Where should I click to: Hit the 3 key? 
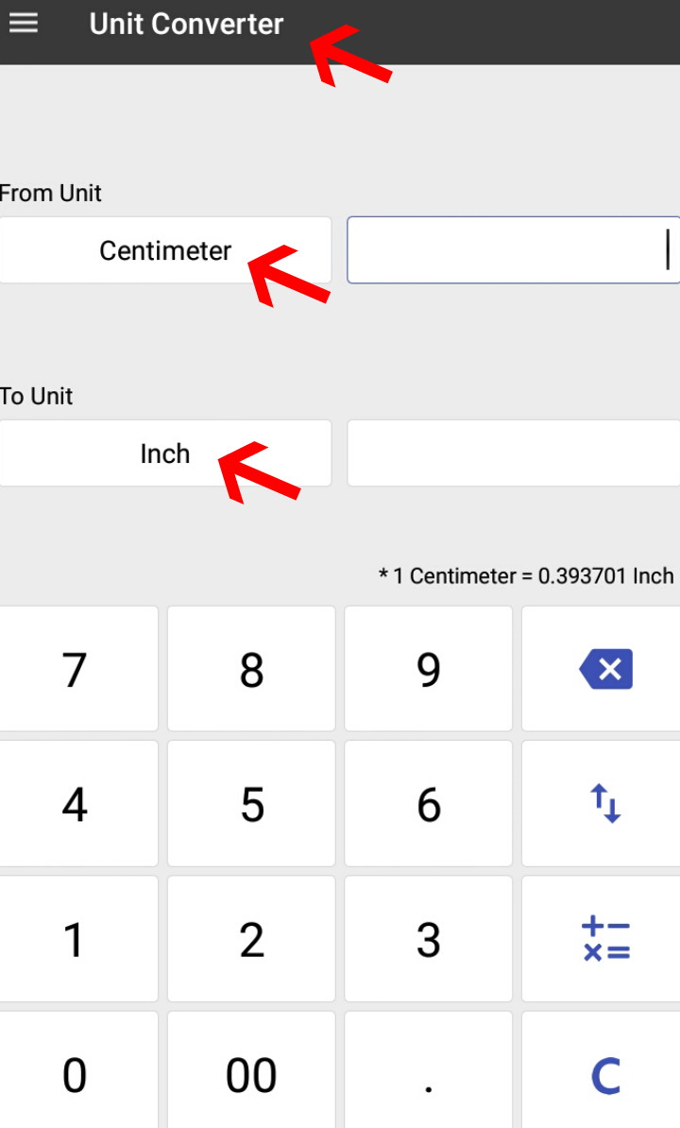click(x=428, y=939)
